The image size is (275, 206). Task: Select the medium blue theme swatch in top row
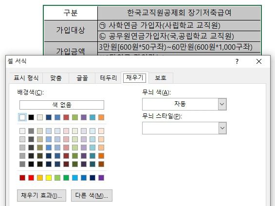(57, 117)
